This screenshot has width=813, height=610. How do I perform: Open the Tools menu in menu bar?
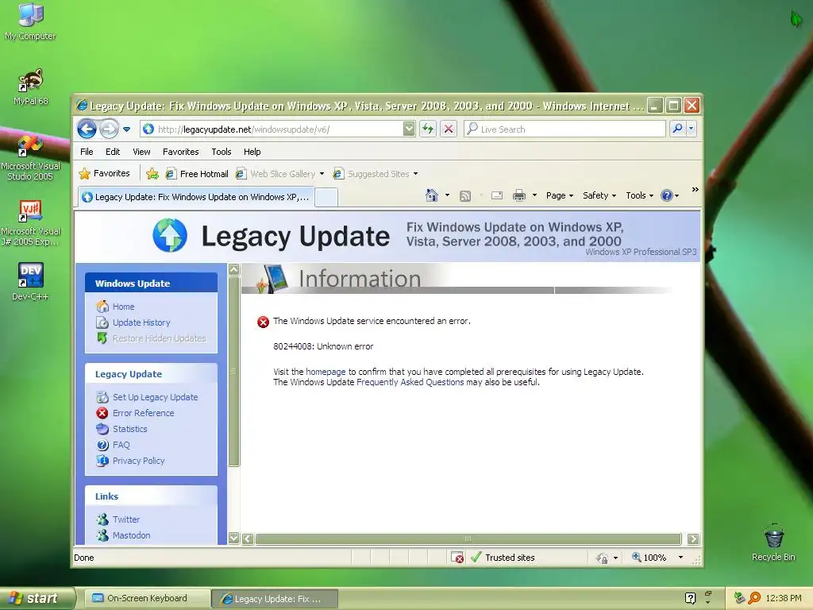[x=221, y=152]
